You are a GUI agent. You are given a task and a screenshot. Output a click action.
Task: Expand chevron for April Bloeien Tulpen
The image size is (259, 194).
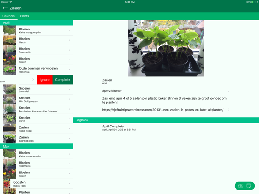click(x=69, y=60)
